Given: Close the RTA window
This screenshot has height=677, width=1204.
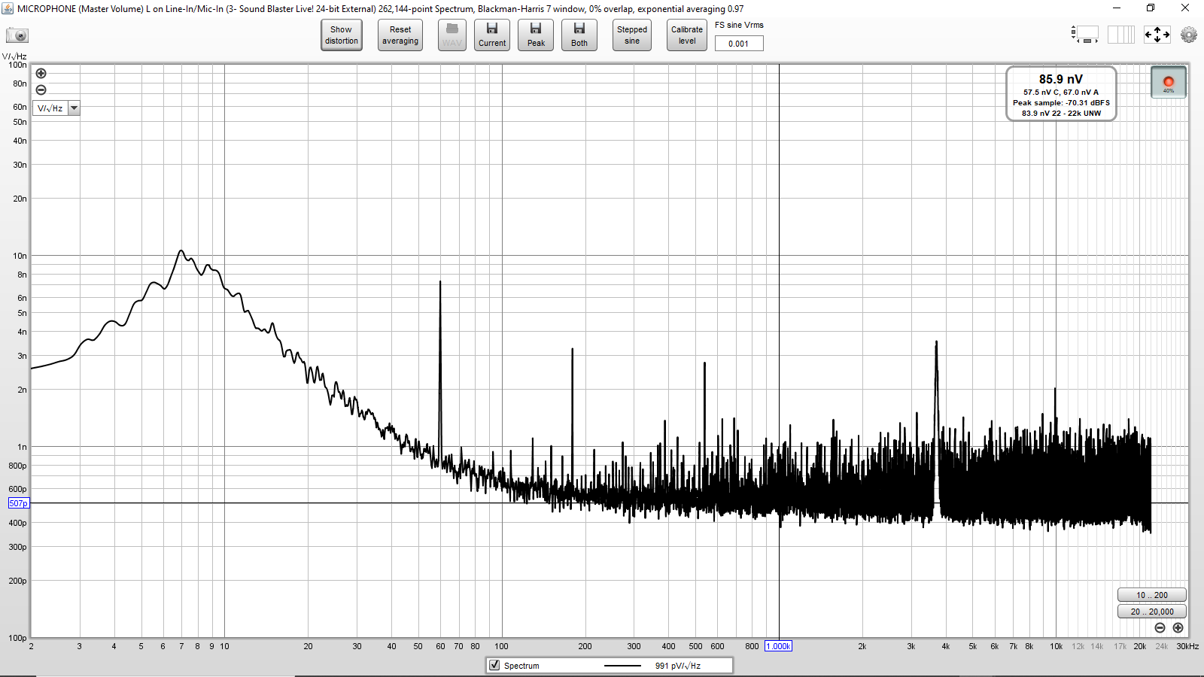Looking at the screenshot, I should pos(1185,8).
